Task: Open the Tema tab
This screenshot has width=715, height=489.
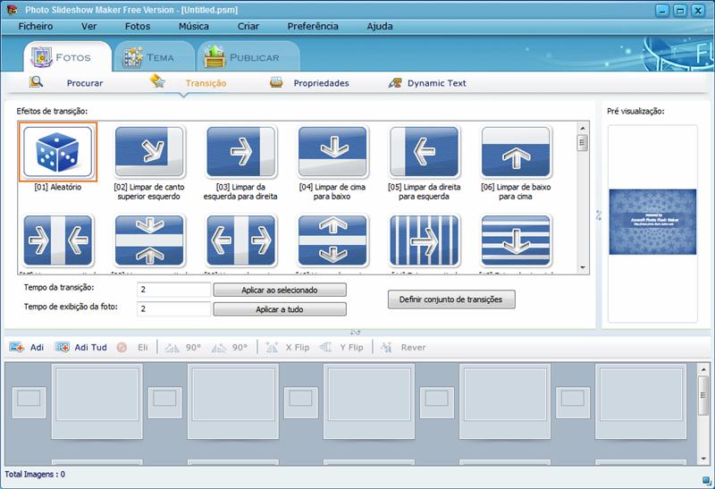Action: [x=150, y=57]
